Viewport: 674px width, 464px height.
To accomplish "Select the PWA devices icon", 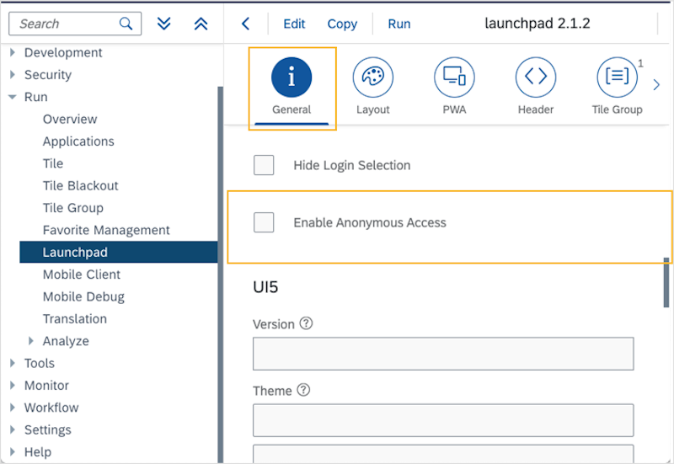I will click(454, 77).
